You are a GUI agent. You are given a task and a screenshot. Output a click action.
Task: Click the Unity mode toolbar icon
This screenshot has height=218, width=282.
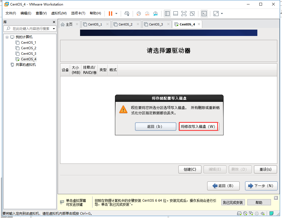[192, 14]
